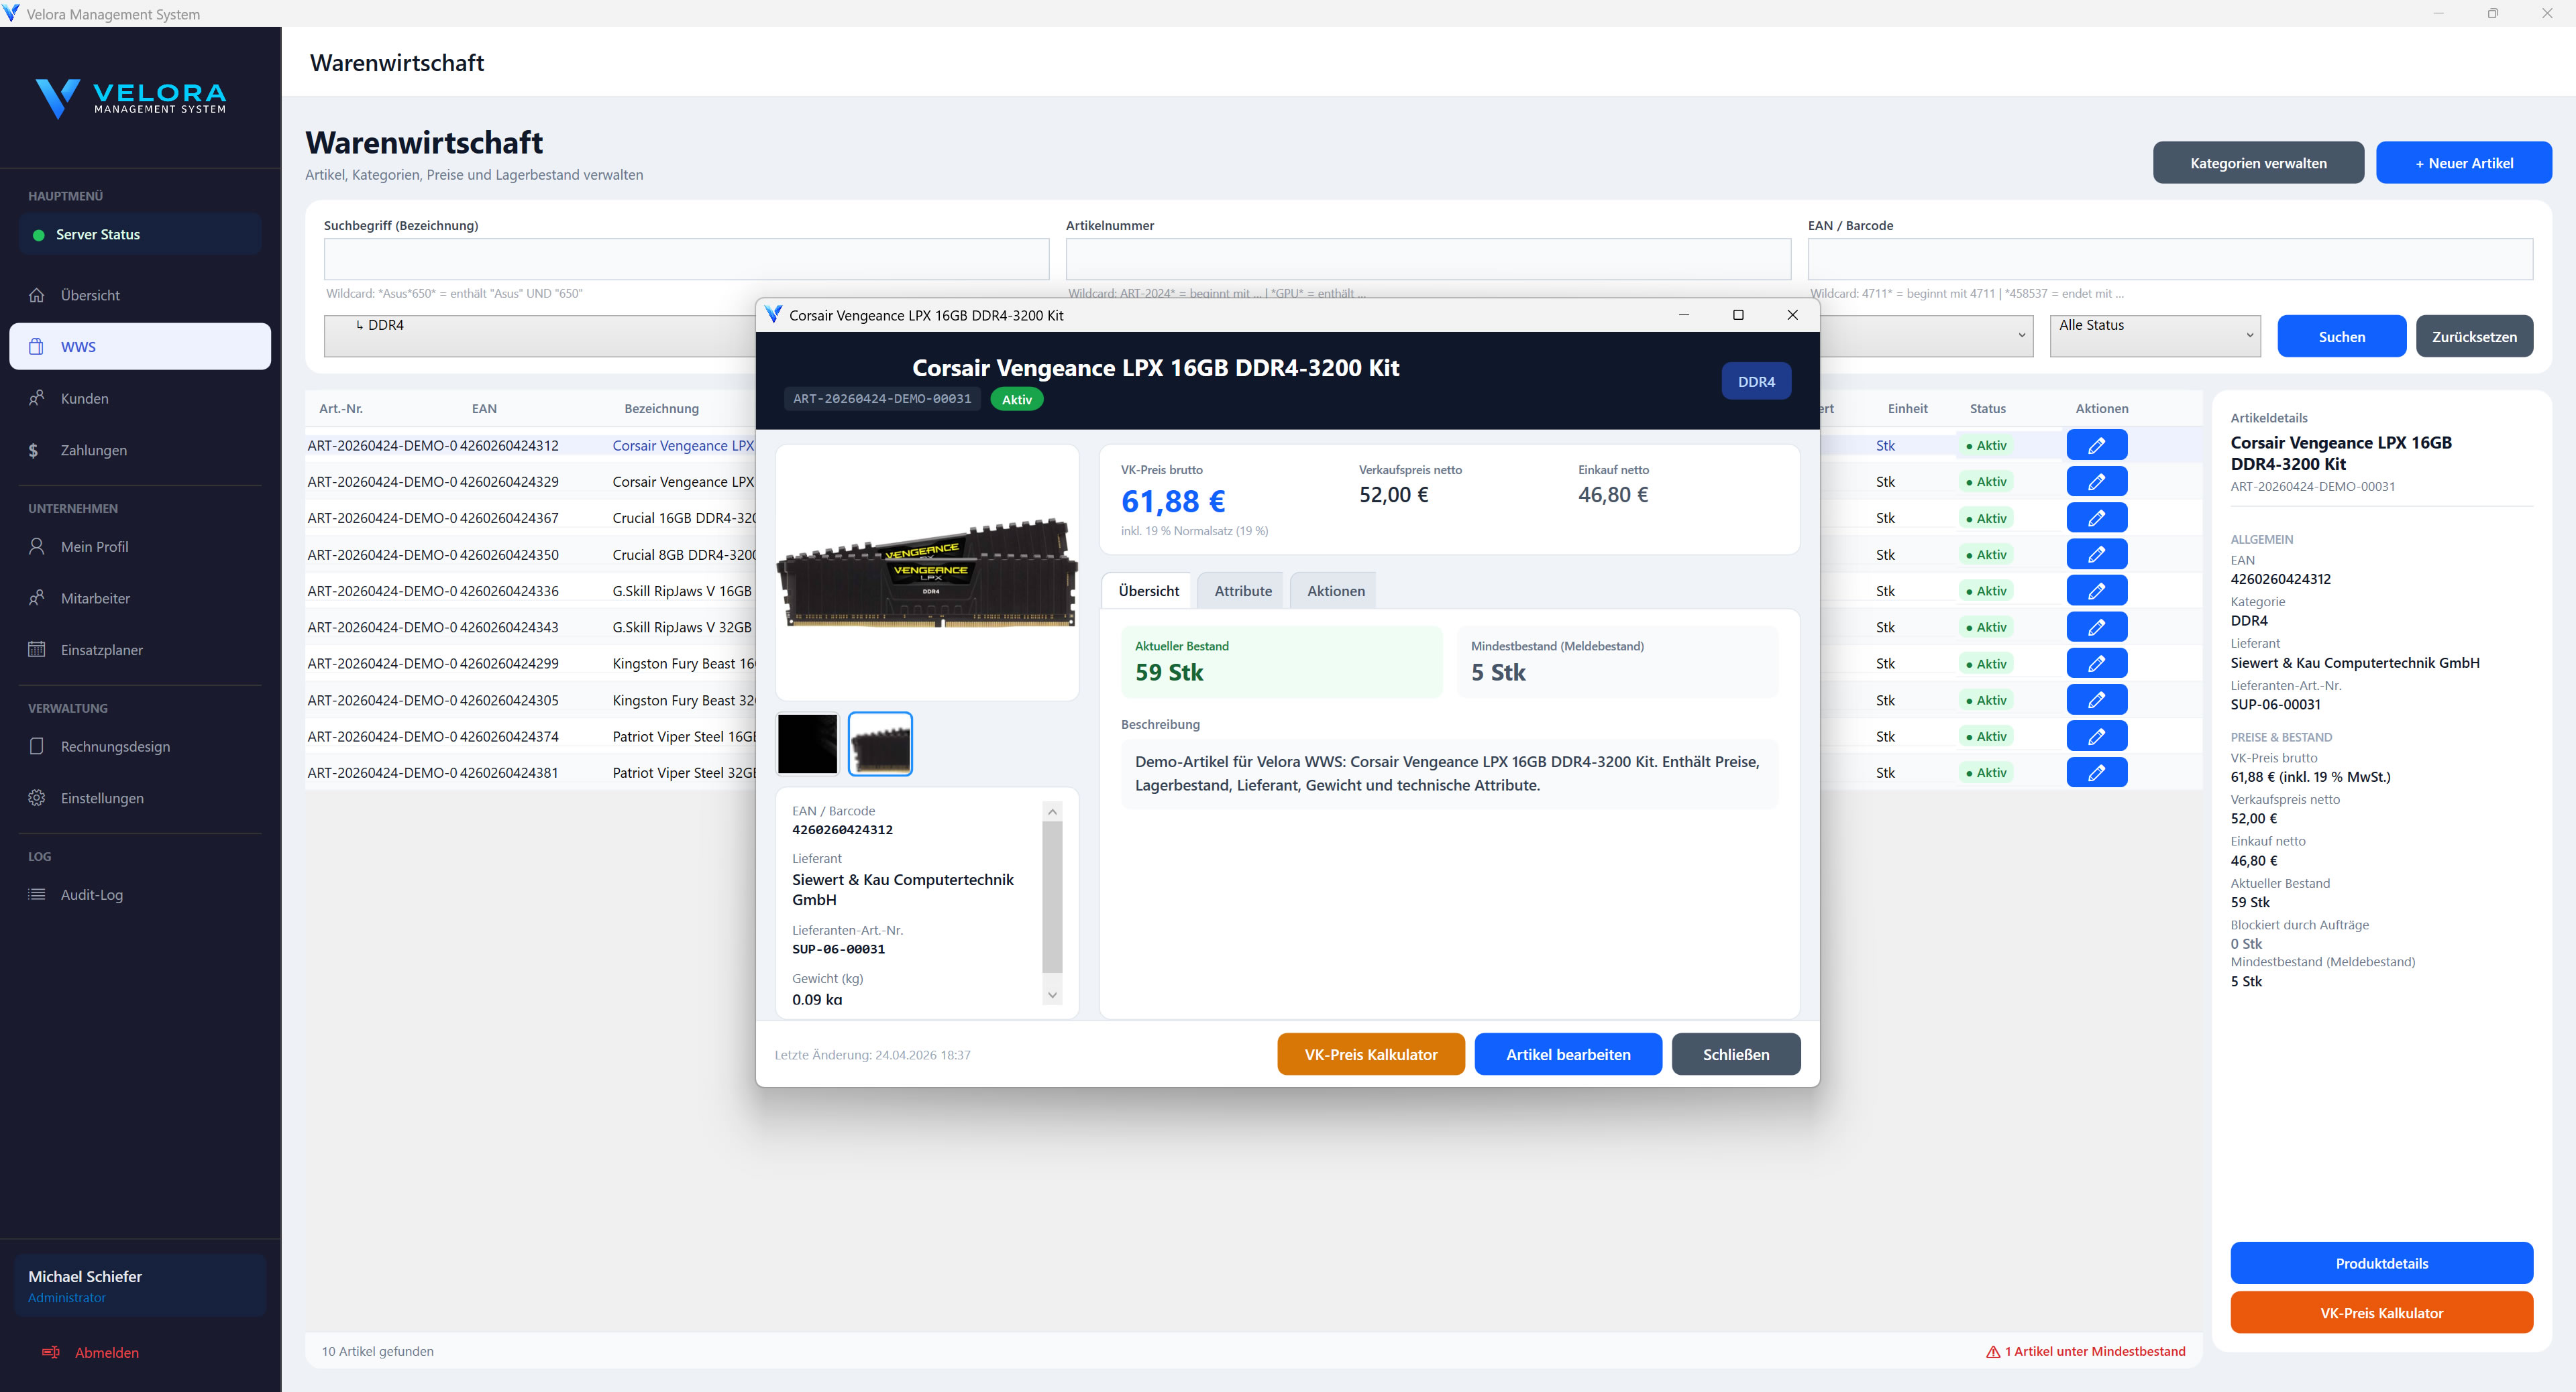This screenshot has width=2576, height=1392.
Task: Click pencil icon for EAN 4260260424381 row
Action: click(x=2097, y=772)
